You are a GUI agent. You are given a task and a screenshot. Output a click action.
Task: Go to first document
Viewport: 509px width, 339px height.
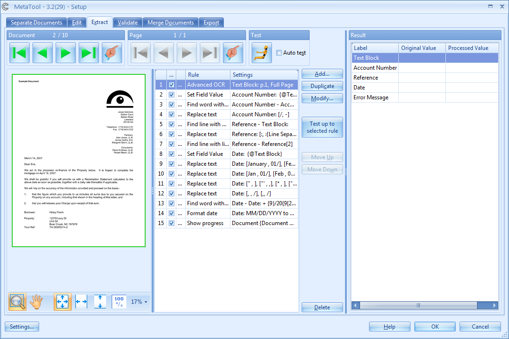pos(19,53)
